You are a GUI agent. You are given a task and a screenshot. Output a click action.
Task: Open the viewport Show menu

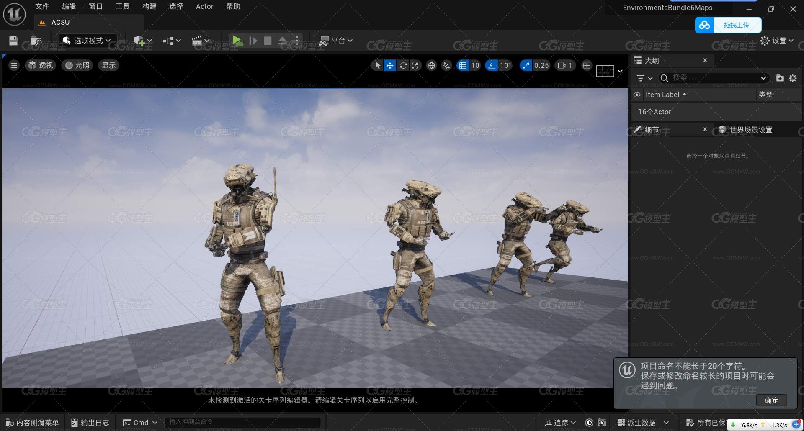coord(109,65)
